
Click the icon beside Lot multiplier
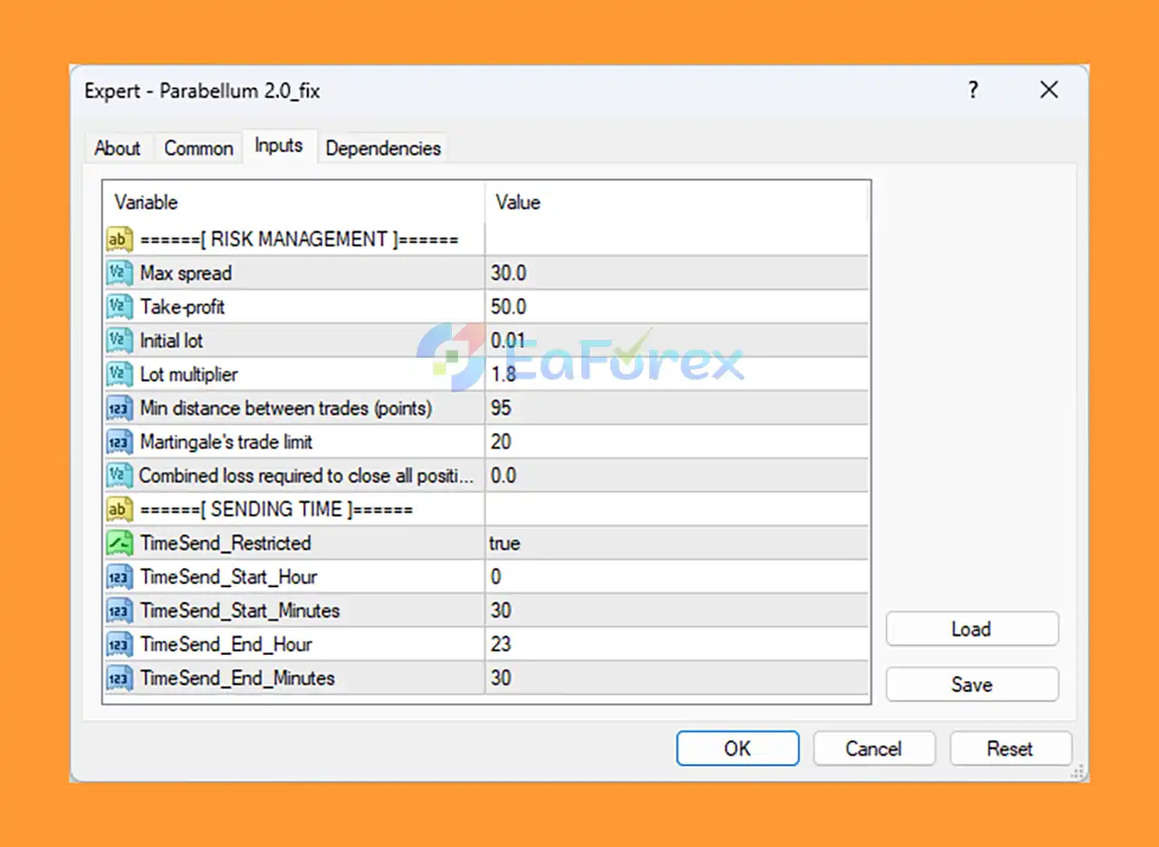(x=120, y=374)
